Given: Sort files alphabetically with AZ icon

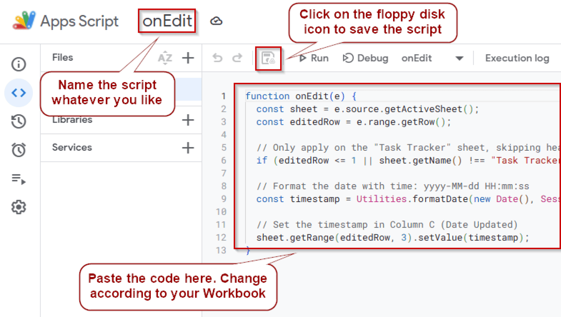Looking at the screenshot, I should (165, 58).
